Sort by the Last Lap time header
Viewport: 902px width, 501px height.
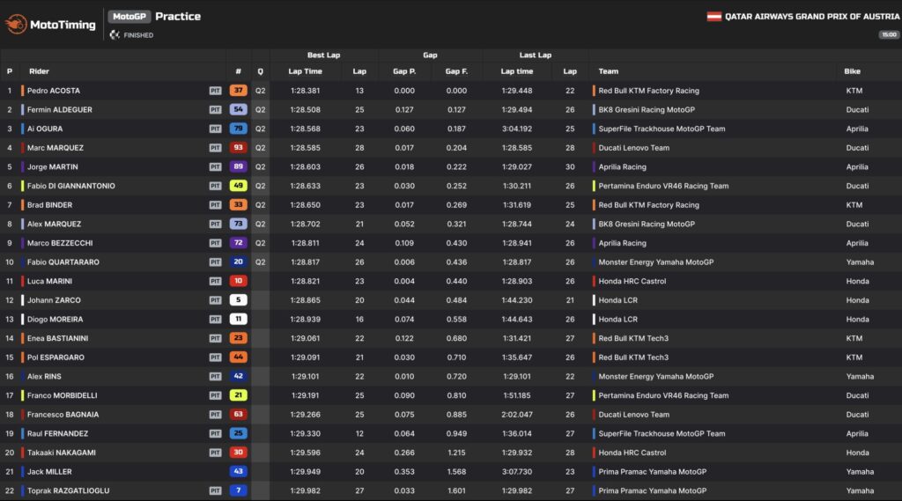click(516, 71)
